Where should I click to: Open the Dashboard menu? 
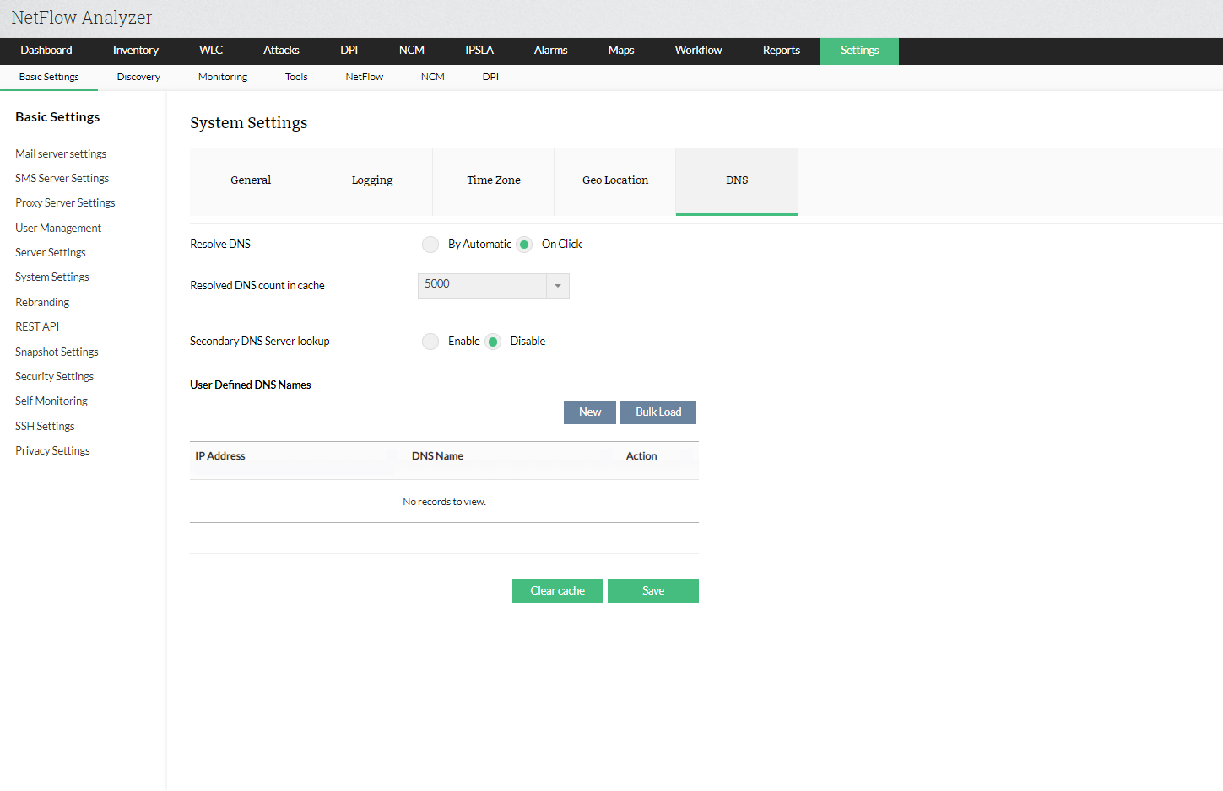(46, 51)
